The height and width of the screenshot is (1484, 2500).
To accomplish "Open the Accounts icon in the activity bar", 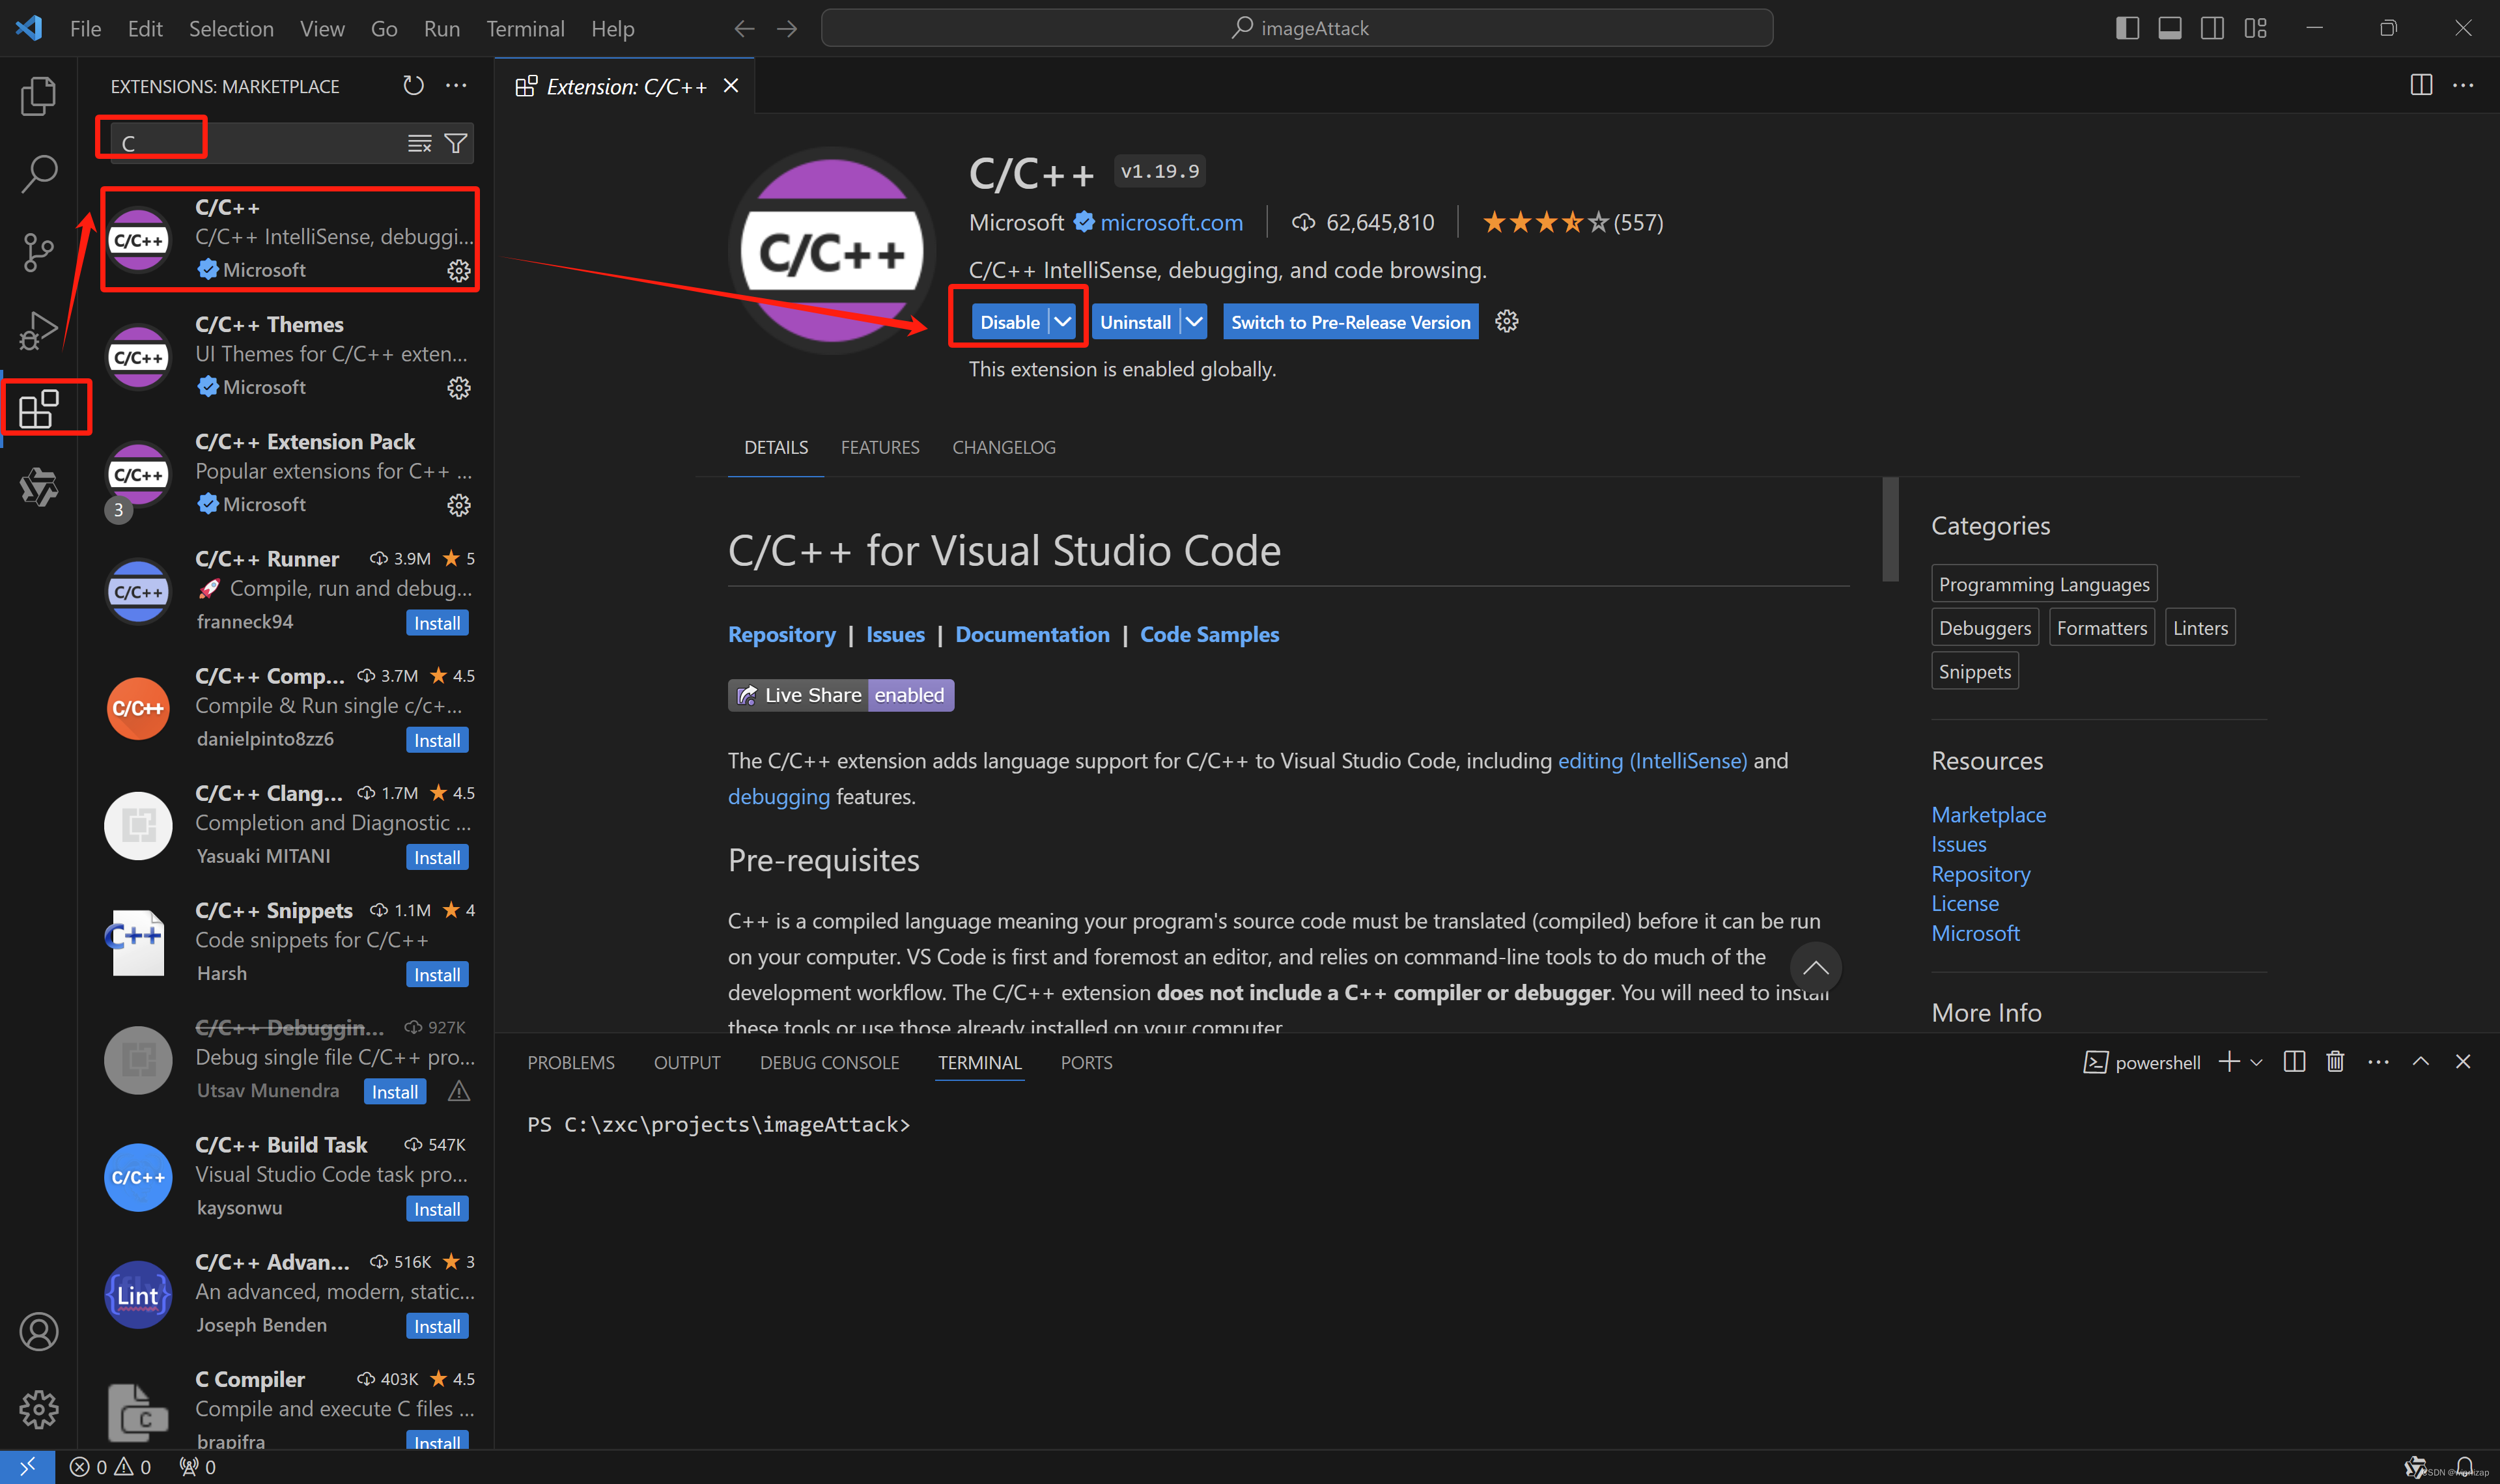I will tap(38, 1331).
